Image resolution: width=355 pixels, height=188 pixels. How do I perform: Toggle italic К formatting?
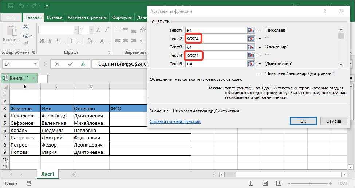pyautogui.click(x=50, y=41)
